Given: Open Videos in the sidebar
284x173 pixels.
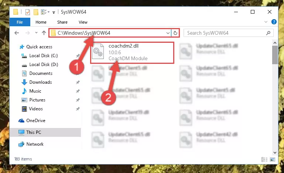Looking at the screenshot, I should (x=32, y=109).
